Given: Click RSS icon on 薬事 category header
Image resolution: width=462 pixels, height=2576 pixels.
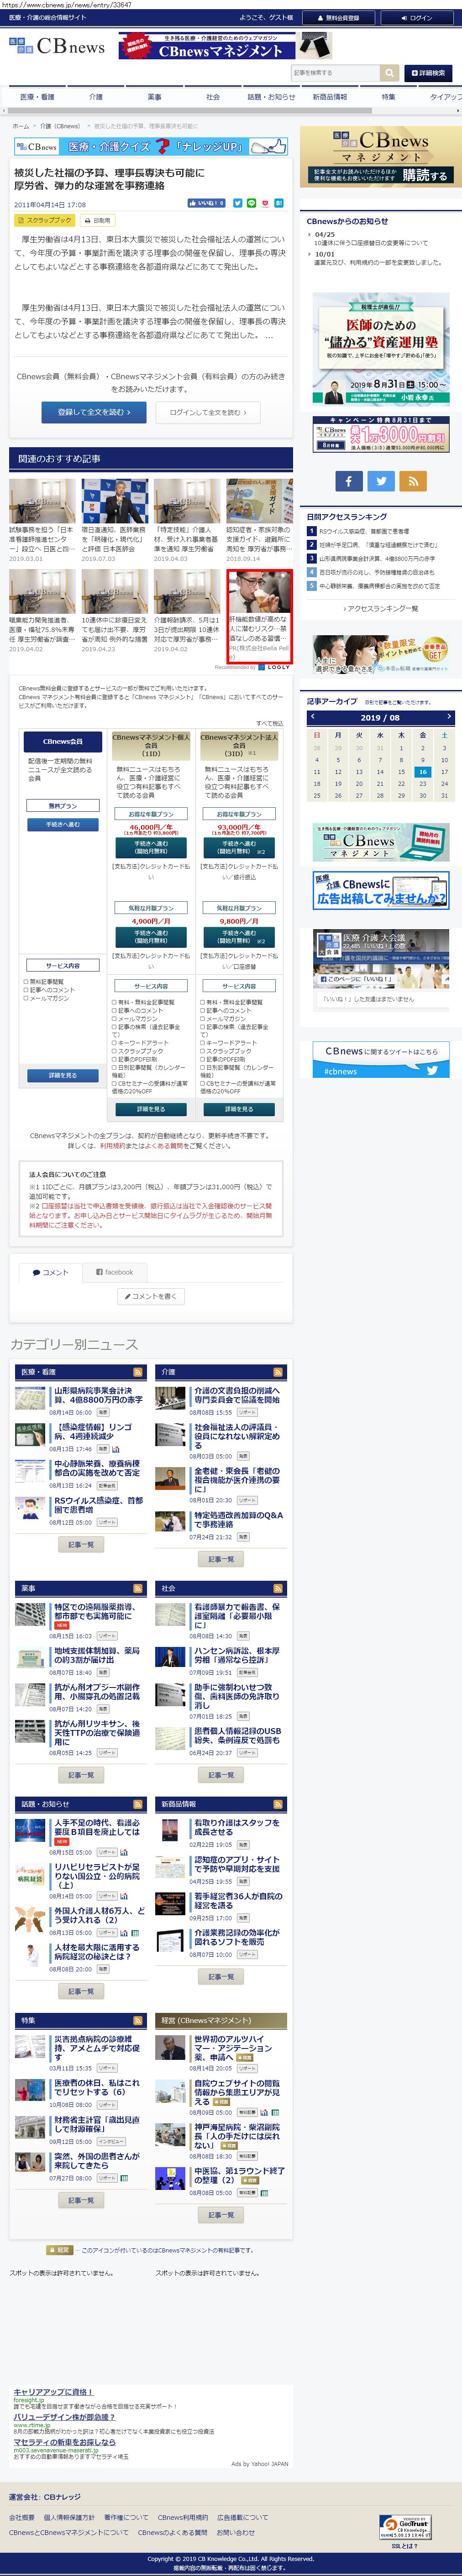Looking at the screenshot, I should [x=138, y=1588].
